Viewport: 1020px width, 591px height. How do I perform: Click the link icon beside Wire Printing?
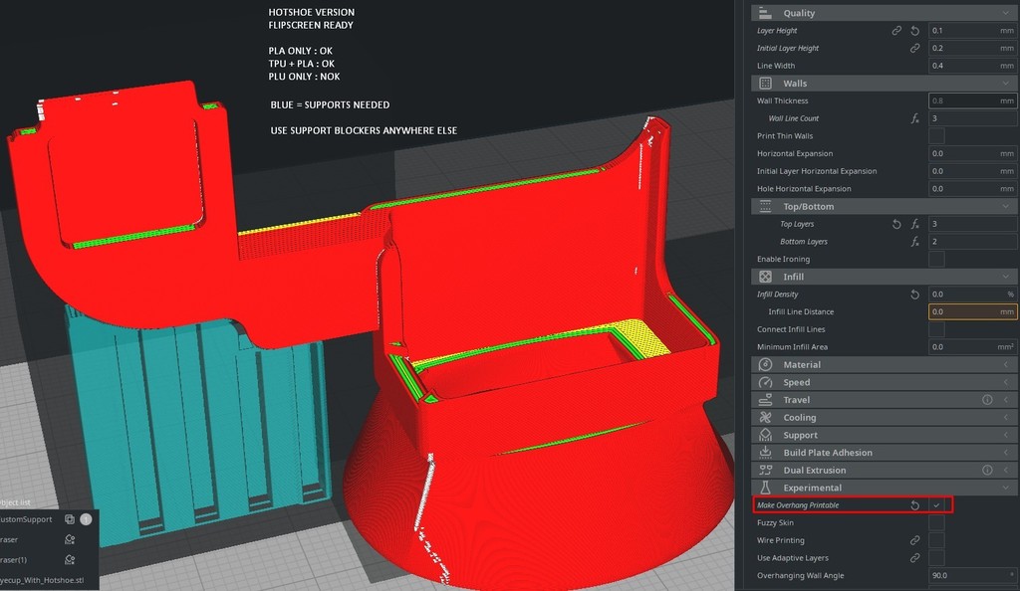[x=914, y=540]
